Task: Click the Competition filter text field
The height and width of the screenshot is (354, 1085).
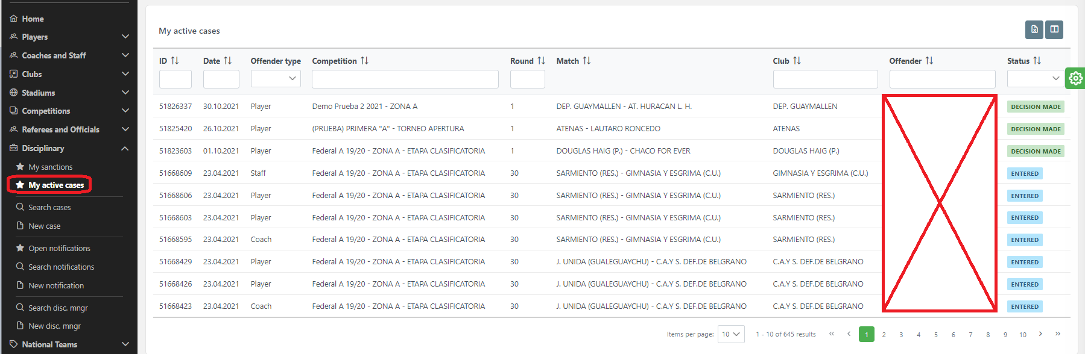Action: [x=405, y=79]
